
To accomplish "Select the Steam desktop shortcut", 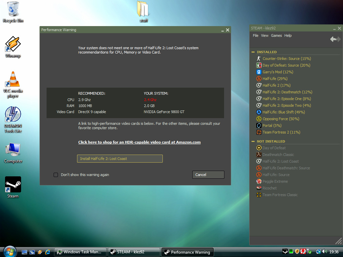I will (x=13, y=187).
